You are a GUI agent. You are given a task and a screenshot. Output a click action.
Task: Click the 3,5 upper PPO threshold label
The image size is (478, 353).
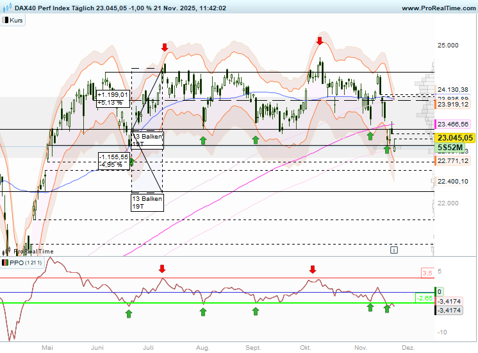427,273
